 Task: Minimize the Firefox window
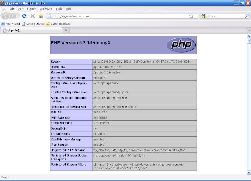(x=236, y=3)
